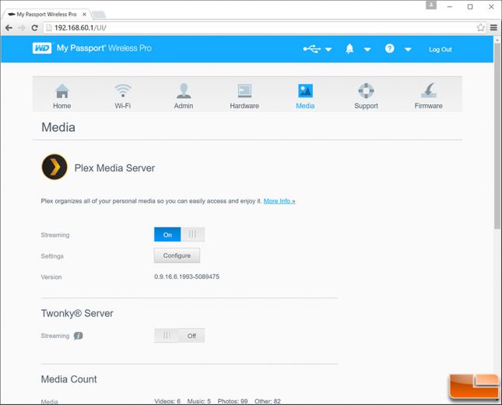Click the Version label
The height and width of the screenshot is (405, 502).
click(x=51, y=276)
